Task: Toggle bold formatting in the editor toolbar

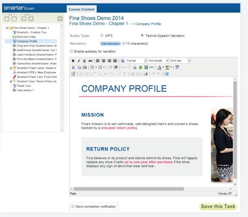Action: [73, 61]
